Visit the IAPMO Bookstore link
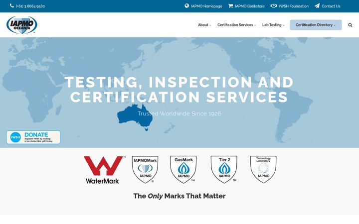 (250, 6)
